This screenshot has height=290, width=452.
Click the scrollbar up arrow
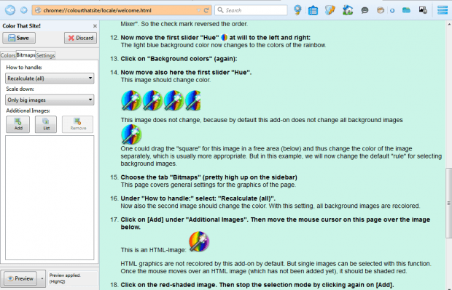[x=449, y=24]
